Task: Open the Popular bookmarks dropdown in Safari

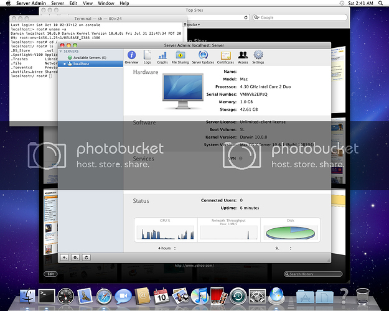Action: click(194, 24)
